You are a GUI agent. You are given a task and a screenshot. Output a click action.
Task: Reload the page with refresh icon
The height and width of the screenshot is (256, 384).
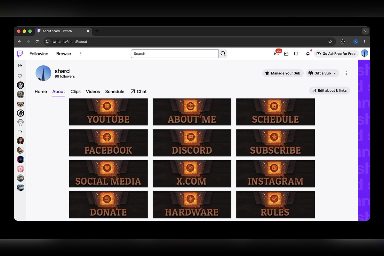[37, 42]
